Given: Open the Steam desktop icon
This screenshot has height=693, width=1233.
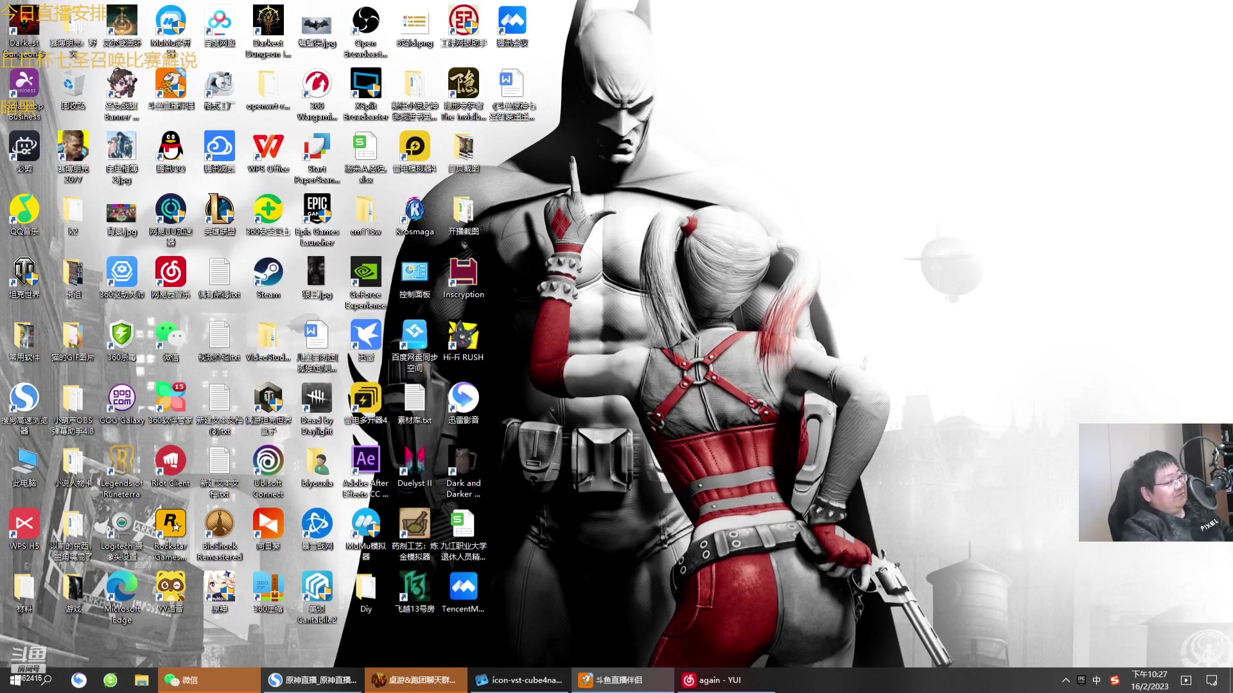Looking at the screenshot, I should click(x=268, y=273).
